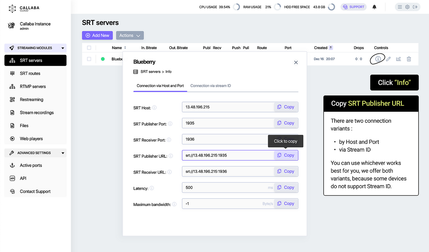
Task: Copy the Maximum bandwidth value
Action: [286, 204]
